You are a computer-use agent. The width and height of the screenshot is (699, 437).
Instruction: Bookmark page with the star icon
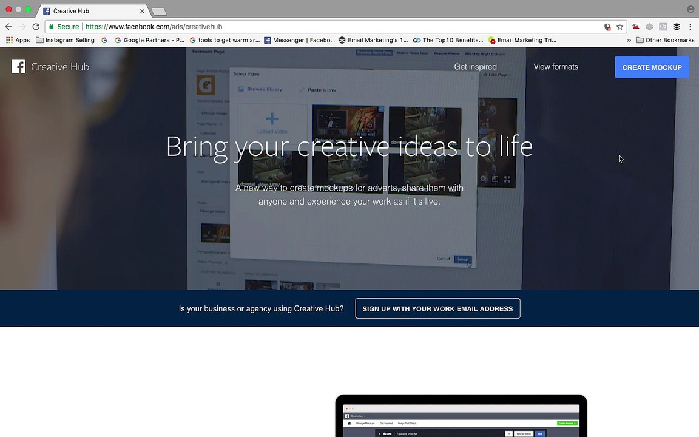(620, 27)
